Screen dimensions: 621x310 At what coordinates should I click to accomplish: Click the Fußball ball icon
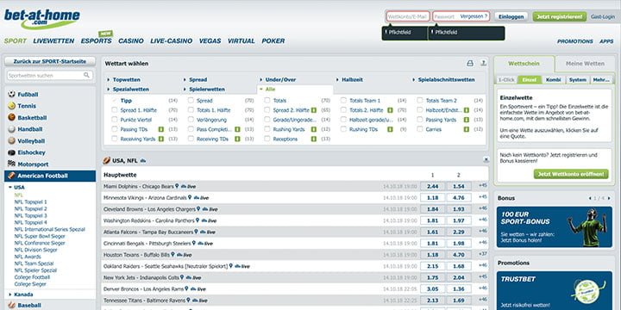tap(11, 95)
